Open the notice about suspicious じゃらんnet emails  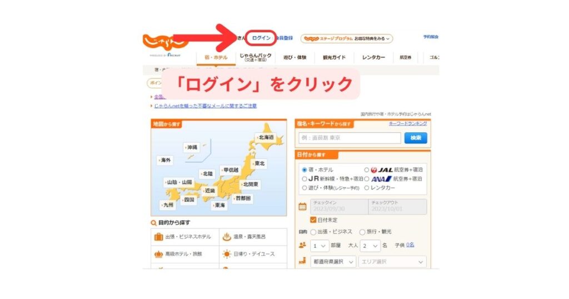click(x=206, y=106)
